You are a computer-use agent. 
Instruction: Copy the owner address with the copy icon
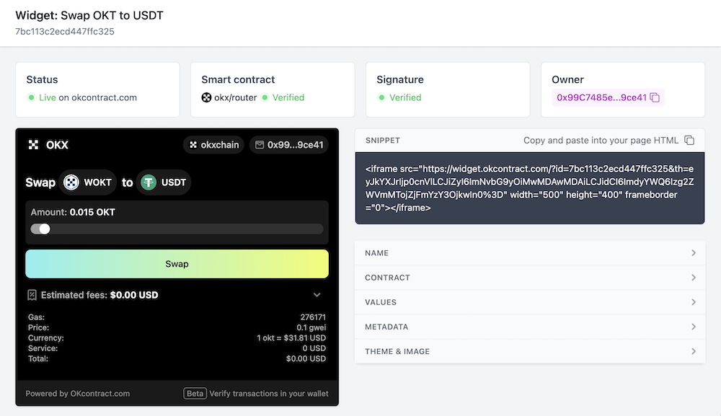tap(655, 97)
